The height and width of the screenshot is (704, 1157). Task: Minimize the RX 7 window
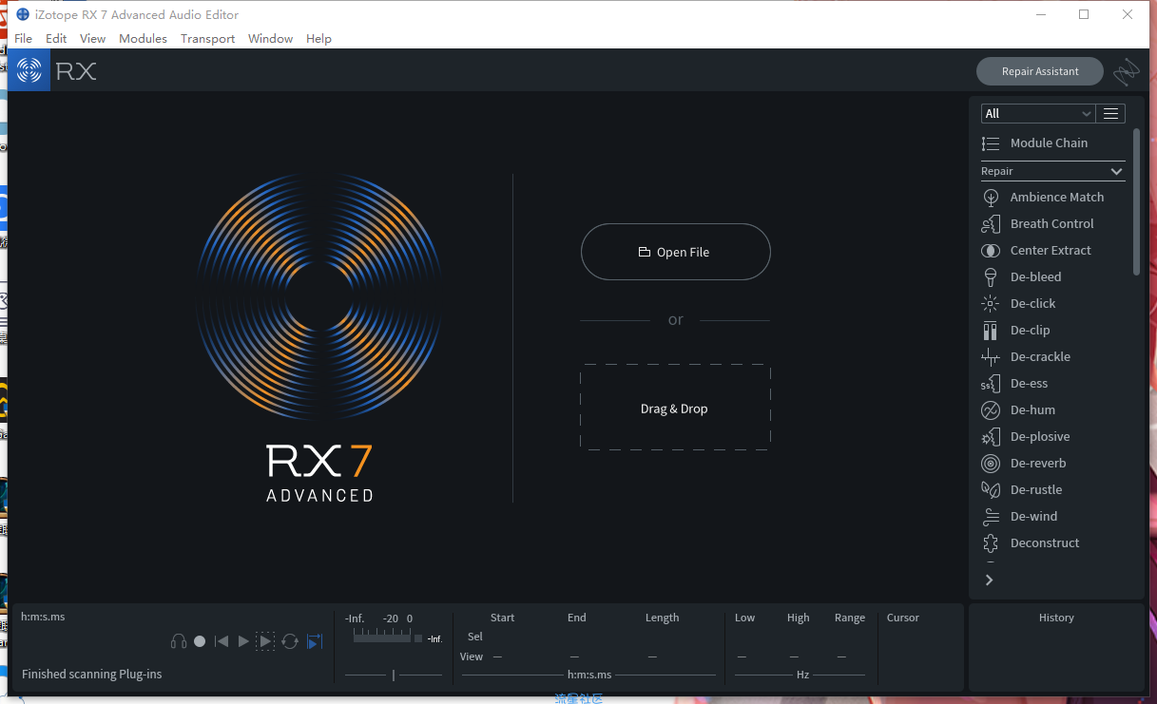[1040, 14]
